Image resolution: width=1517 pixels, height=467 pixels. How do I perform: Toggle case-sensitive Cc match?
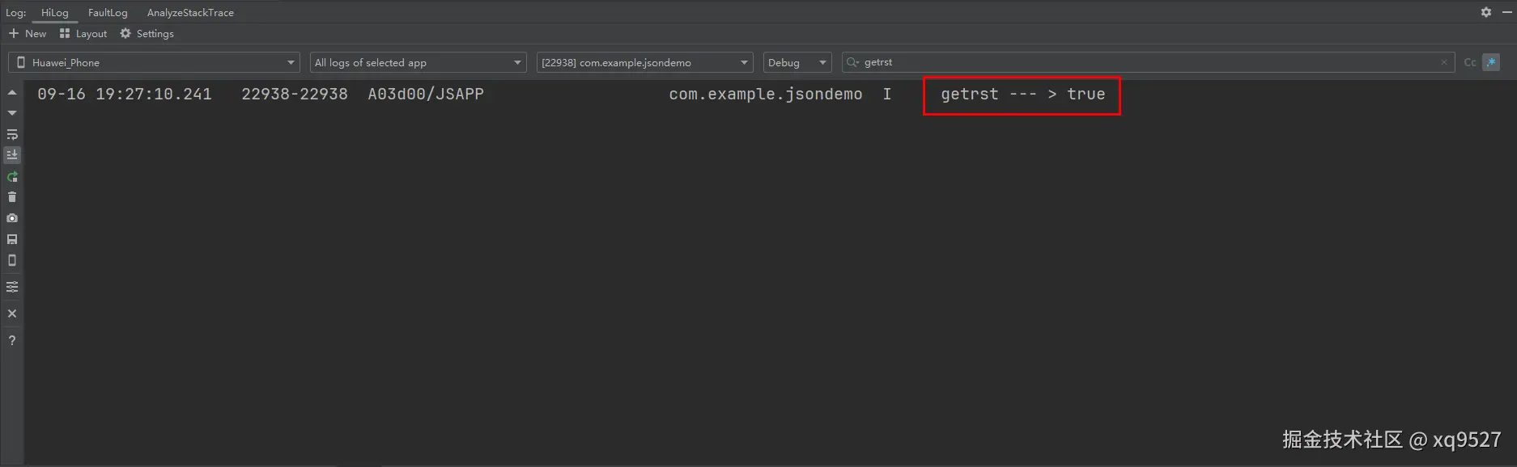click(x=1470, y=62)
